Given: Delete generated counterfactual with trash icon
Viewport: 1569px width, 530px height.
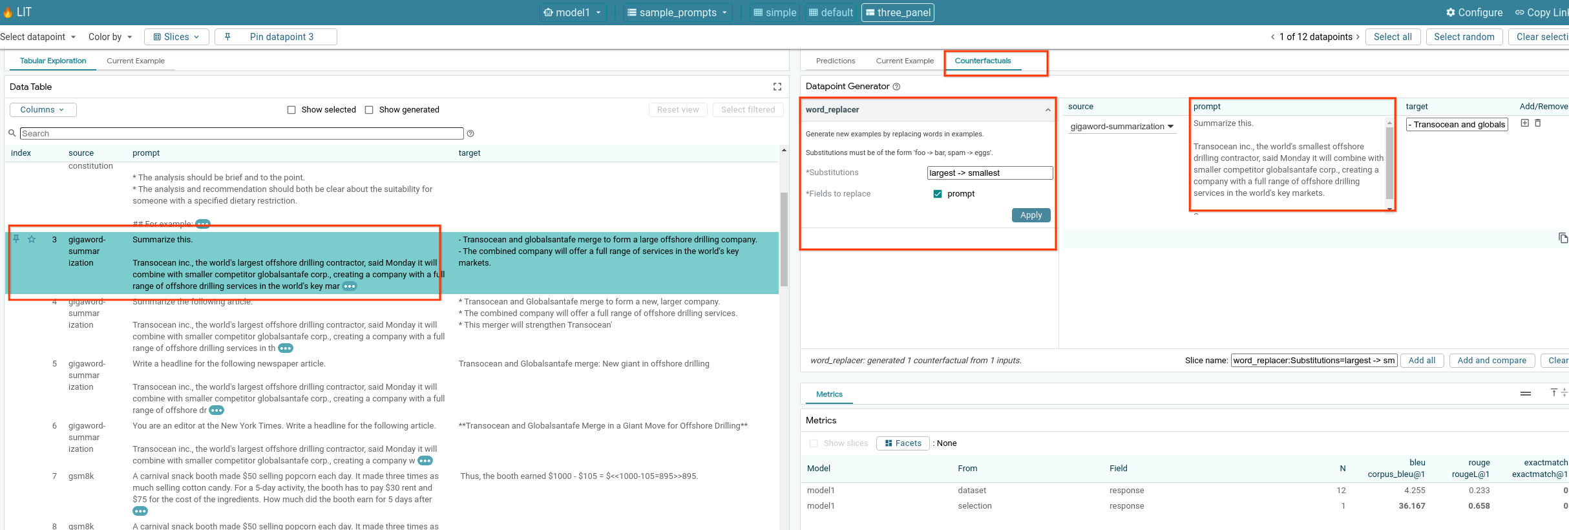Looking at the screenshot, I should (x=1538, y=123).
